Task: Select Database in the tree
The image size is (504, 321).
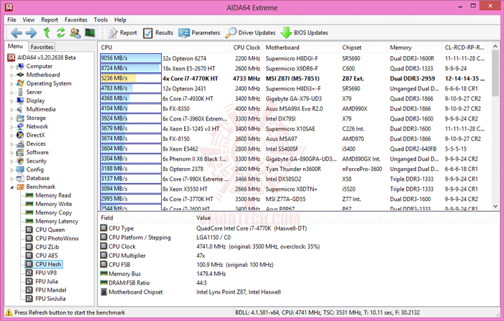Action: click(x=38, y=178)
